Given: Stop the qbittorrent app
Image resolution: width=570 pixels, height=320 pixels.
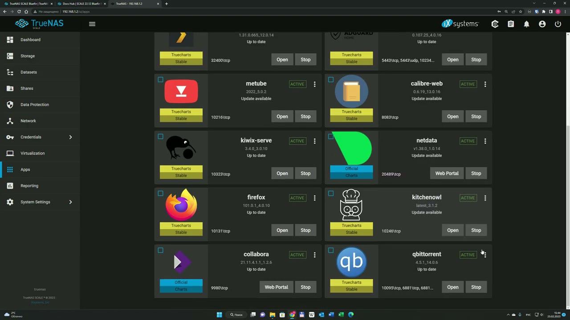Looking at the screenshot, I should point(476,287).
